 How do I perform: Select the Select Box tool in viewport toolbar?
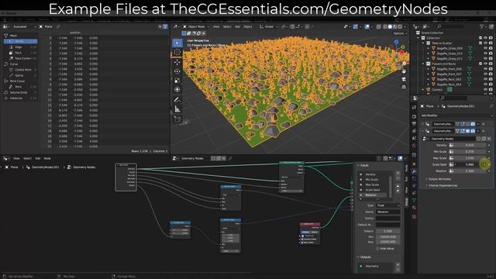(x=177, y=43)
